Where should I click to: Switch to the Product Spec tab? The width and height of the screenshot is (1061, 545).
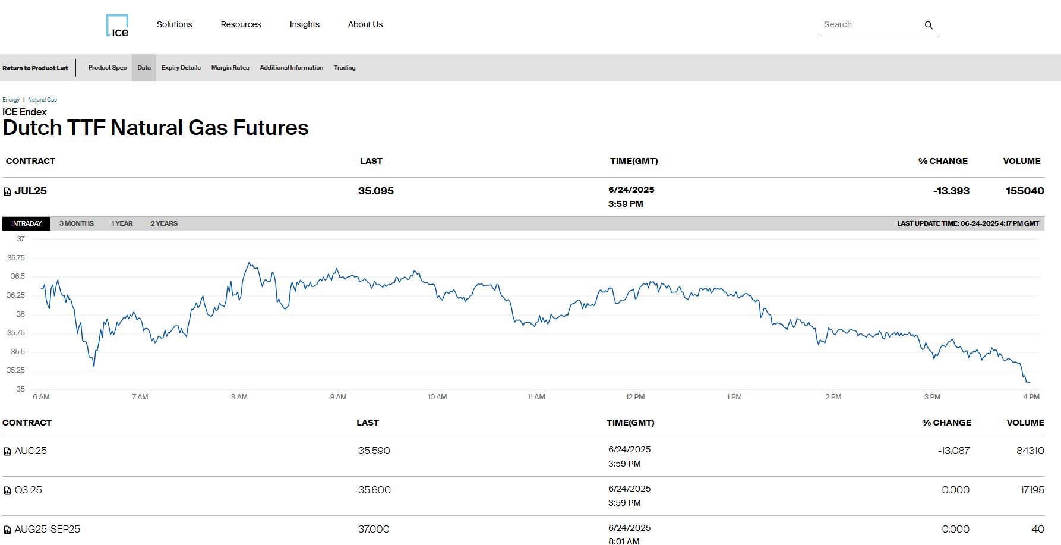(108, 68)
